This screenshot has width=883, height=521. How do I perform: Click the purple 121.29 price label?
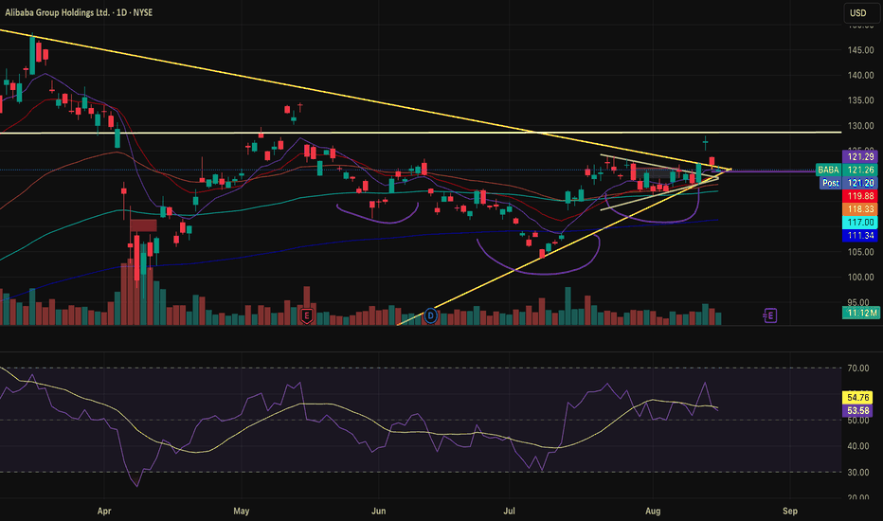[860, 156]
